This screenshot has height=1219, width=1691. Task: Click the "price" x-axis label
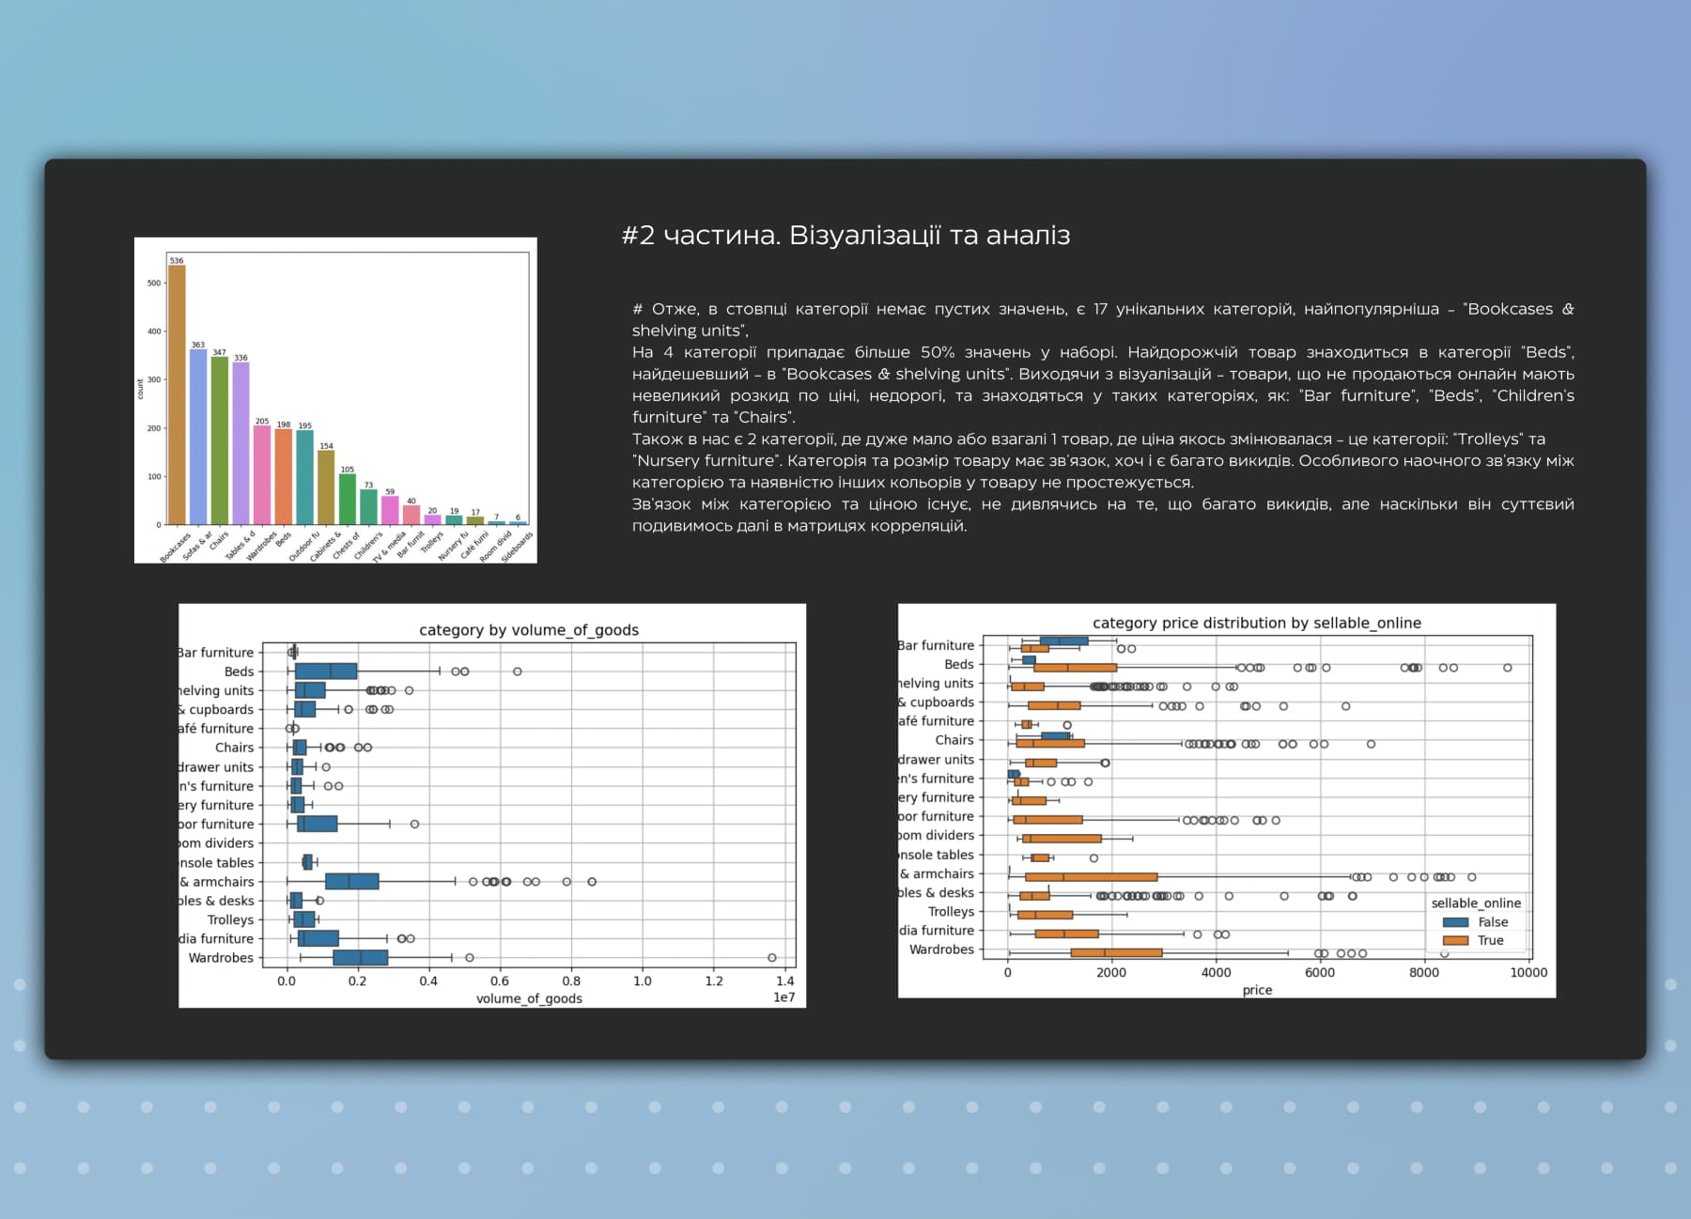[x=1257, y=990]
